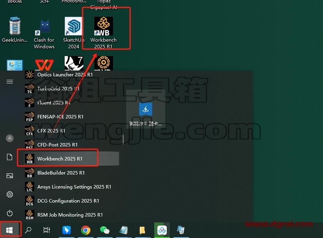The width and height of the screenshot is (323, 238).
Task: Open Start menu Settings gear
Action: [10, 194]
